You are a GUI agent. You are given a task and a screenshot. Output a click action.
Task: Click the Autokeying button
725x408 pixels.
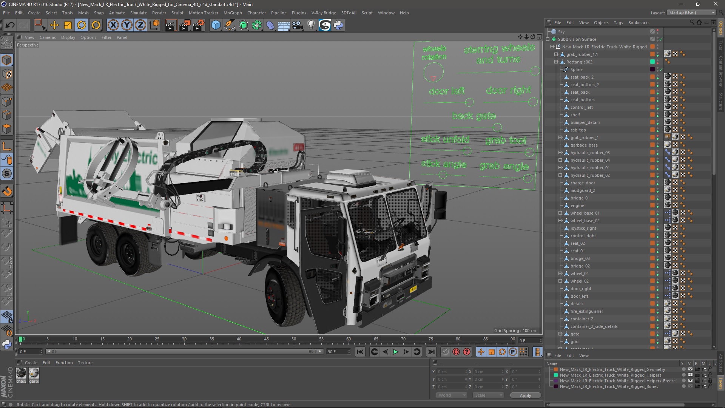tap(456, 352)
